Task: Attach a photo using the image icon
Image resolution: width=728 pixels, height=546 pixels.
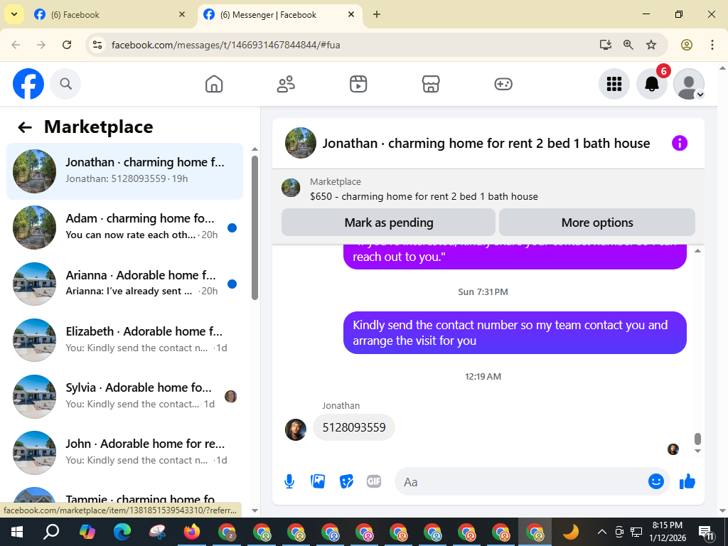Action: 318,481
